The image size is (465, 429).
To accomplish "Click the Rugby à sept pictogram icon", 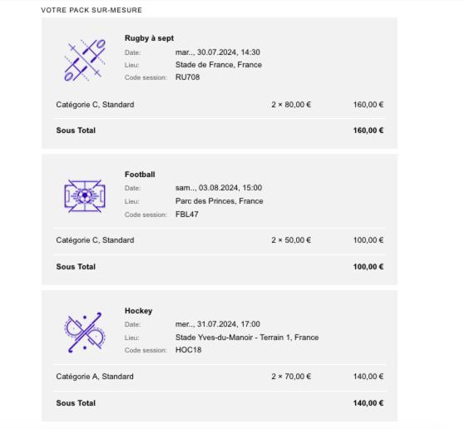I will point(85,60).
